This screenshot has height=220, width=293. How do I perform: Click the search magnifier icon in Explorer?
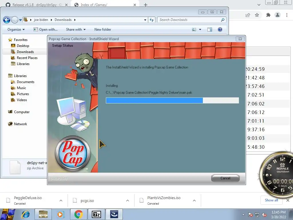point(223,20)
